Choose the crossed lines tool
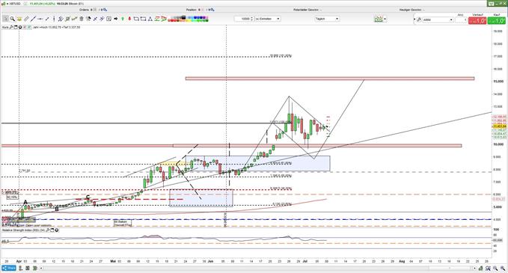Image resolution: width=508 pixels, height=273 pixels. [x=95, y=19]
